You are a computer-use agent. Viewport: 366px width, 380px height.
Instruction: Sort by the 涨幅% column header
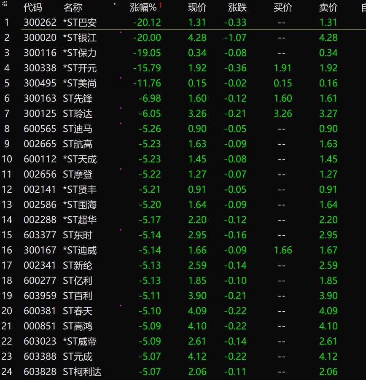(x=143, y=7)
